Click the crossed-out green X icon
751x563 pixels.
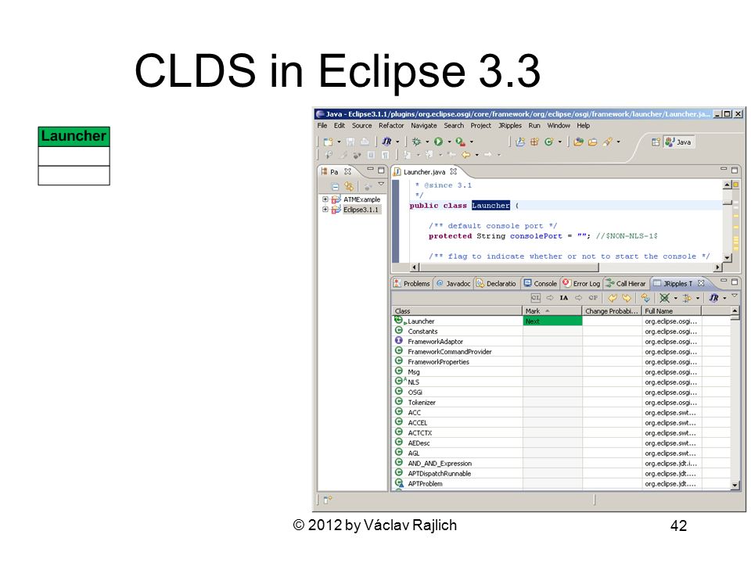click(x=664, y=298)
